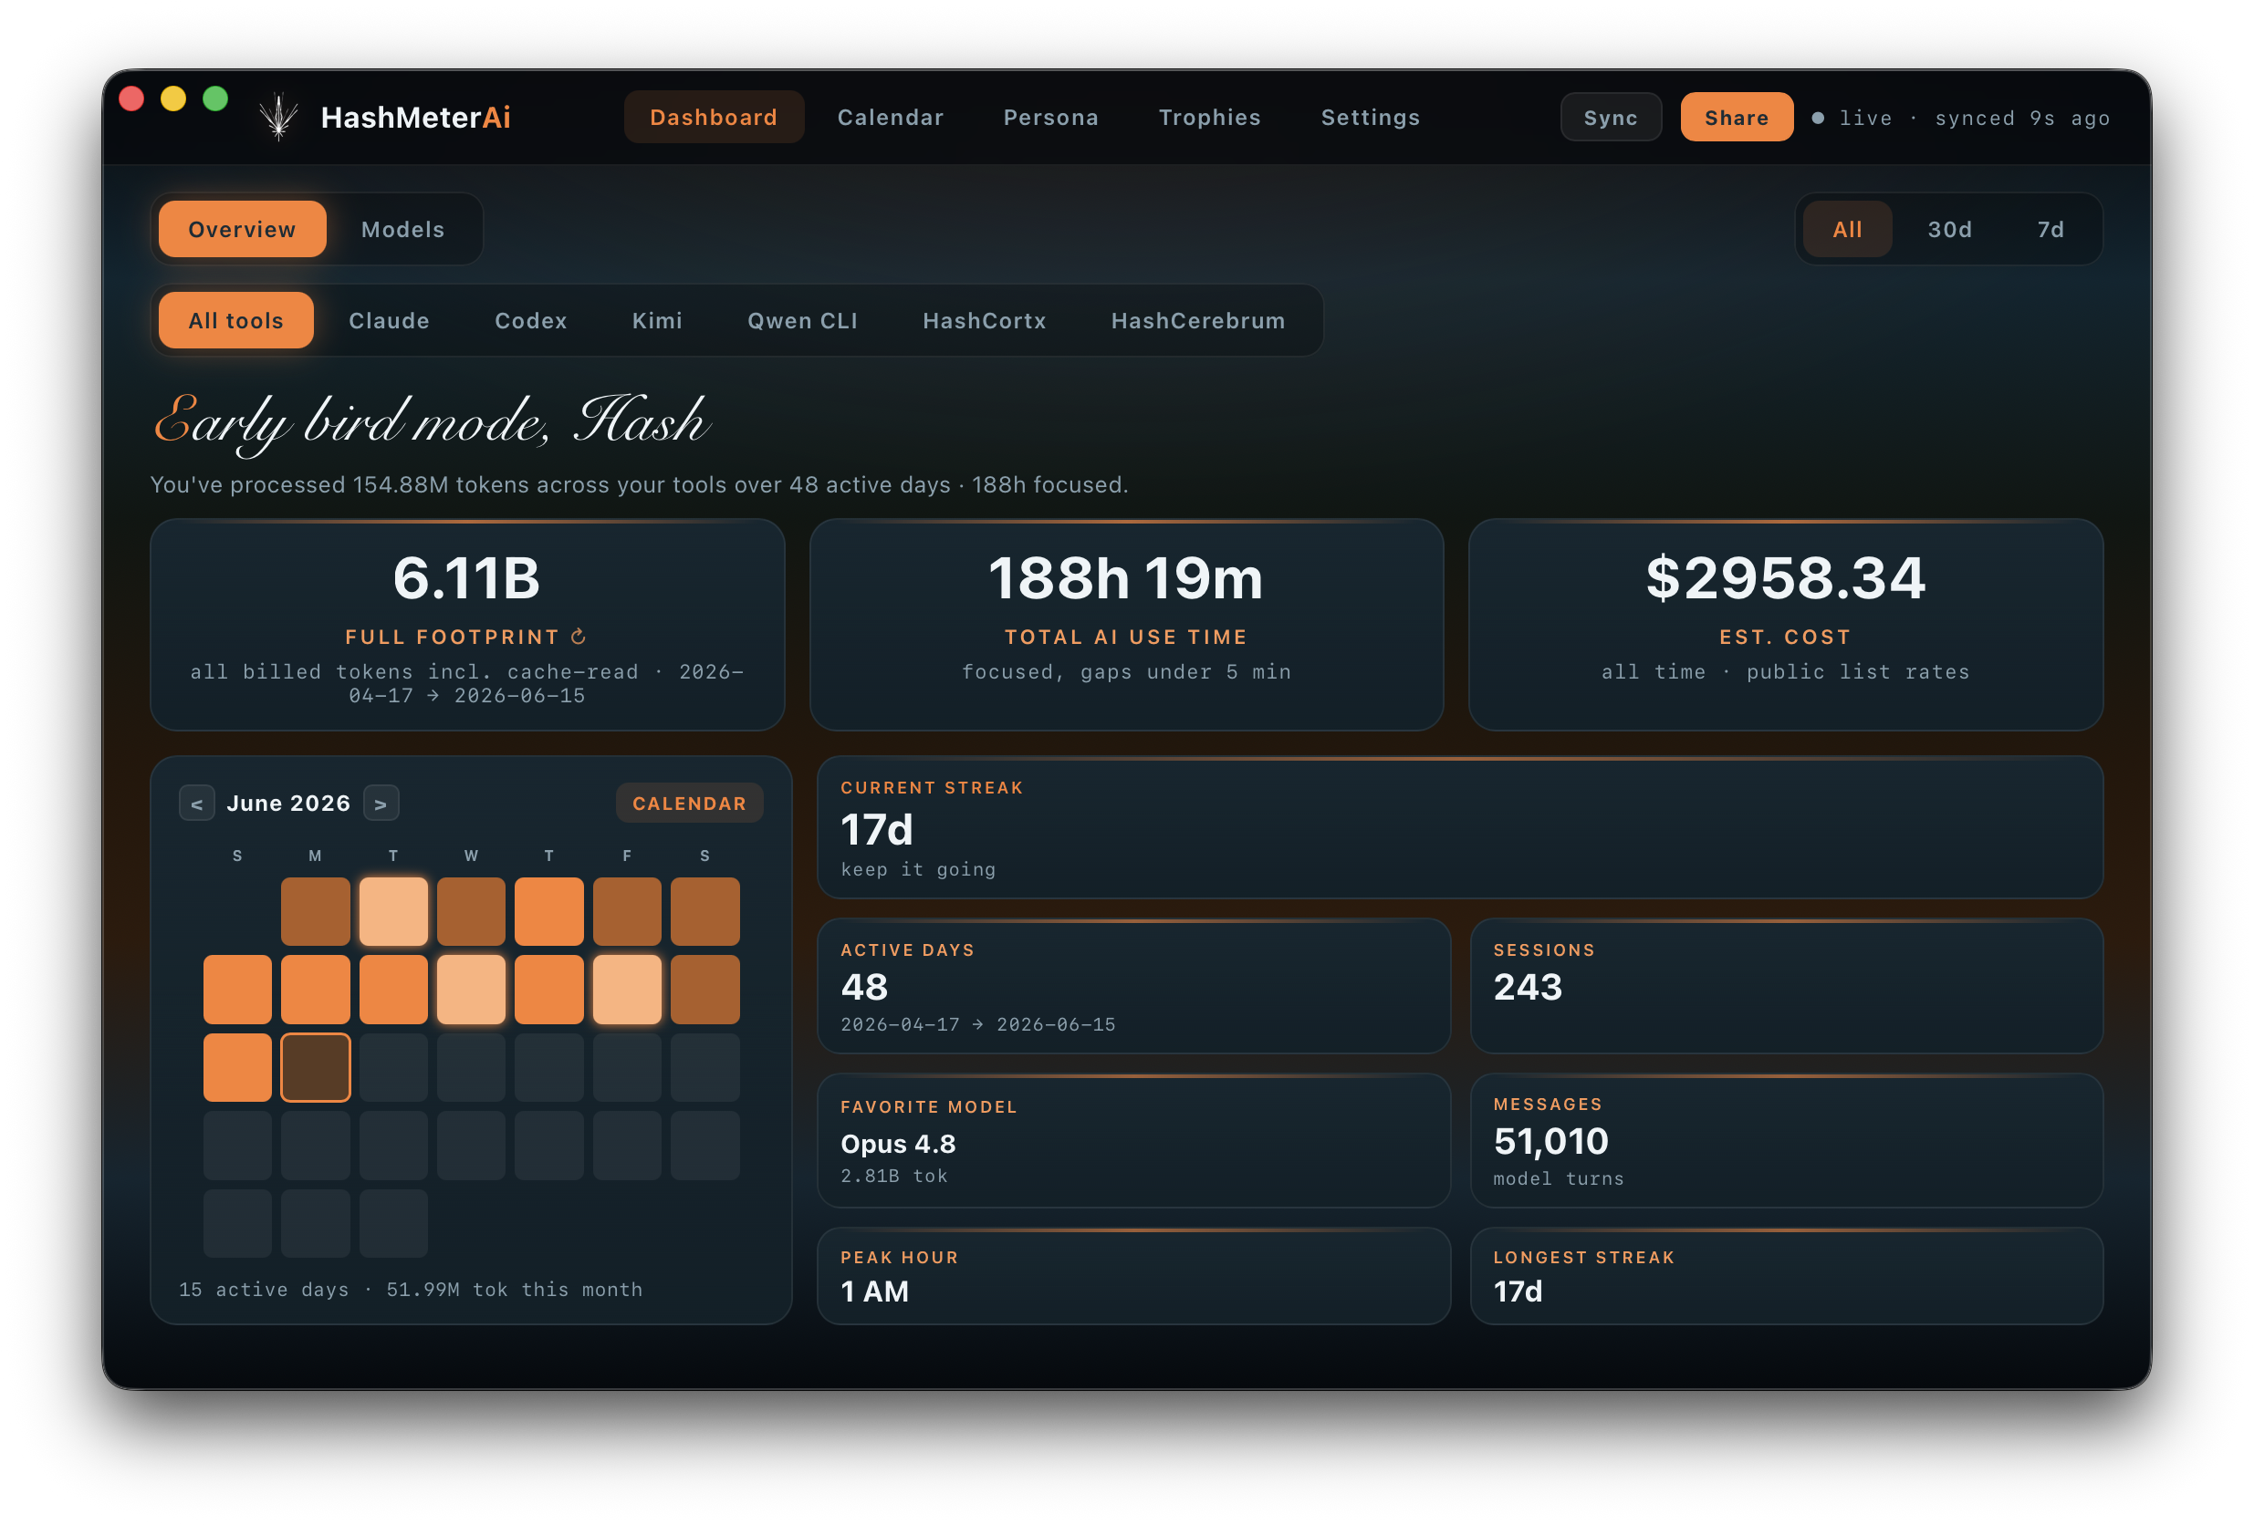The width and height of the screenshot is (2254, 1525).
Task: Filter by Qwen CLI tool
Action: pyautogui.click(x=802, y=320)
